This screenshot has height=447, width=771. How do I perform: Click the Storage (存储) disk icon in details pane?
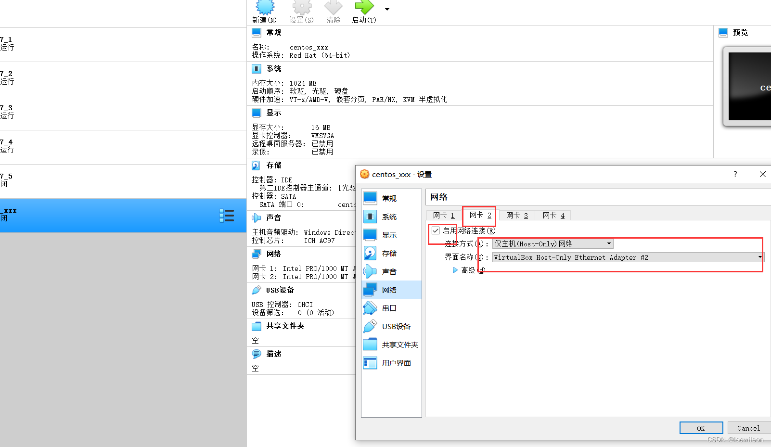[256, 165]
